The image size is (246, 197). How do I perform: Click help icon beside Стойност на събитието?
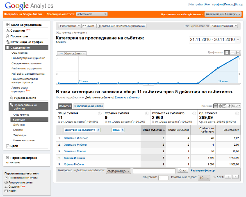(194, 113)
